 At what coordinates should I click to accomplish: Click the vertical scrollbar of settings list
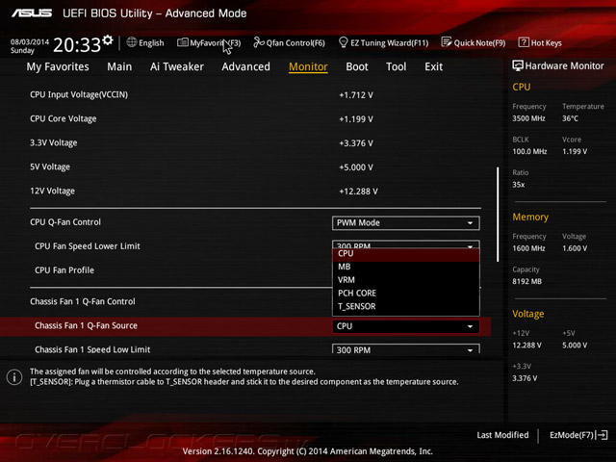point(498,214)
